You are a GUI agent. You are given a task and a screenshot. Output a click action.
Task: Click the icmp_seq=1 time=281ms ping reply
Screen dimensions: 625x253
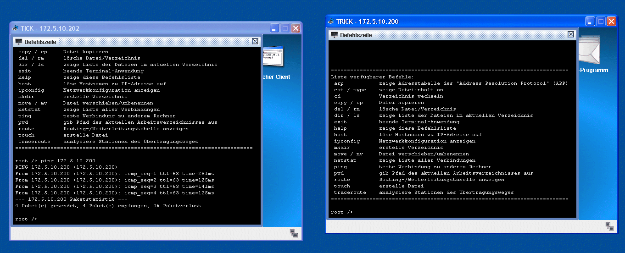coord(115,174)
